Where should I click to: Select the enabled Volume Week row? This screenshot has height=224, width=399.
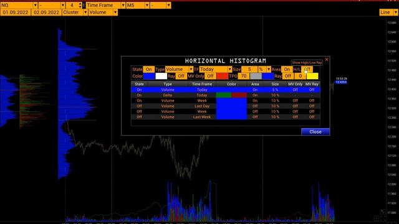(226, 101)
